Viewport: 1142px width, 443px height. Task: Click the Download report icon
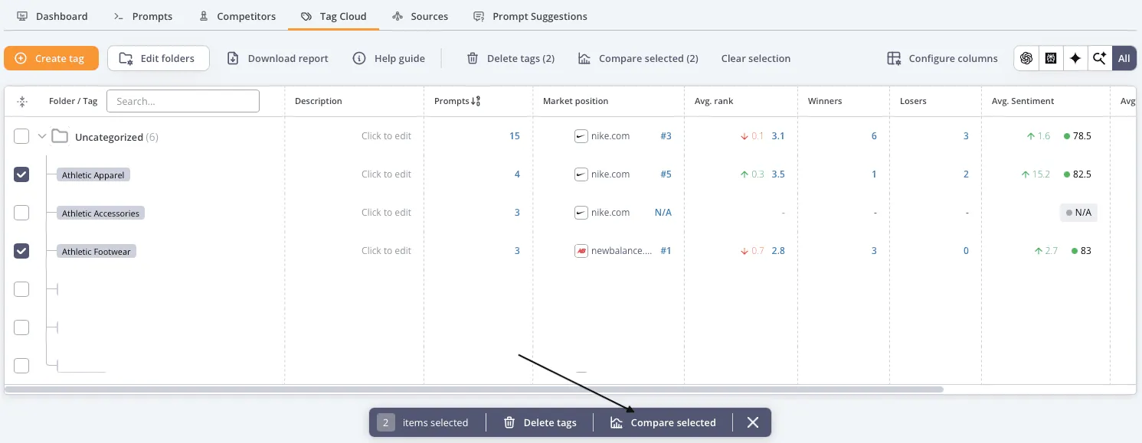click(x=234, y=58)
